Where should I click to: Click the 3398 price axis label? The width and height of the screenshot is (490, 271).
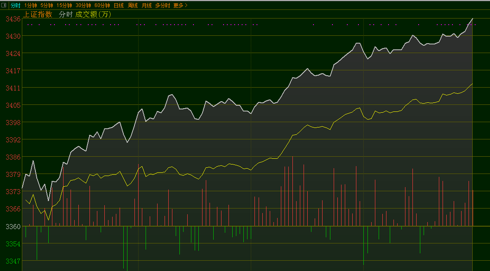coord(13,123)
